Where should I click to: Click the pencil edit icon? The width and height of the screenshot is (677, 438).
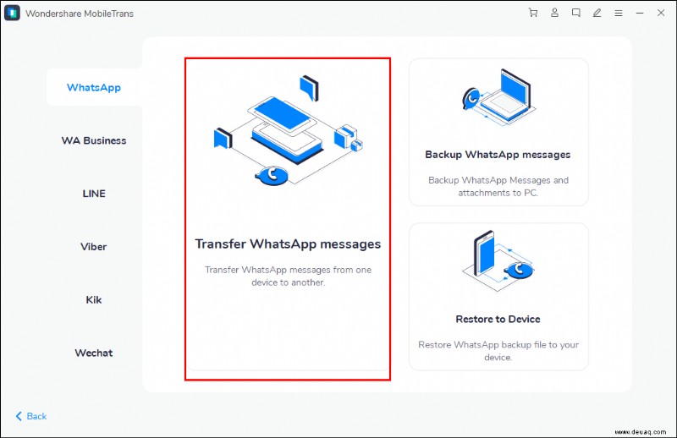tap(597, 13)
